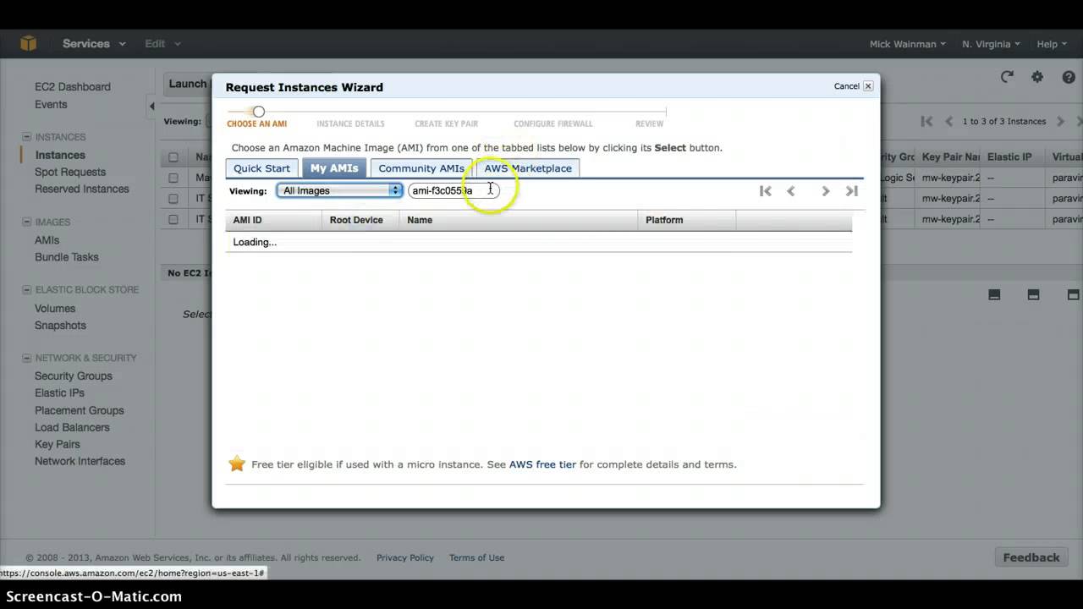Click the free tier star icon
The image size is (1083, 609).
click(x=237, y=464)
